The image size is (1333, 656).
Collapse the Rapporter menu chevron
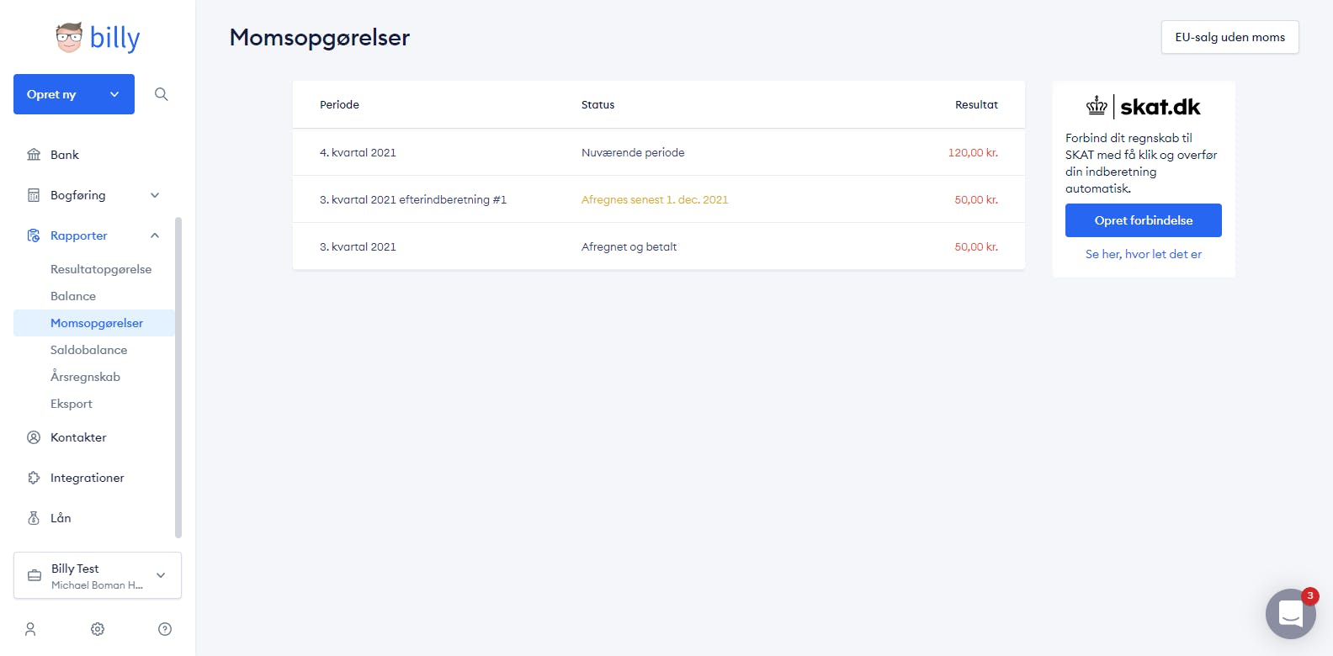coord(155,235)
